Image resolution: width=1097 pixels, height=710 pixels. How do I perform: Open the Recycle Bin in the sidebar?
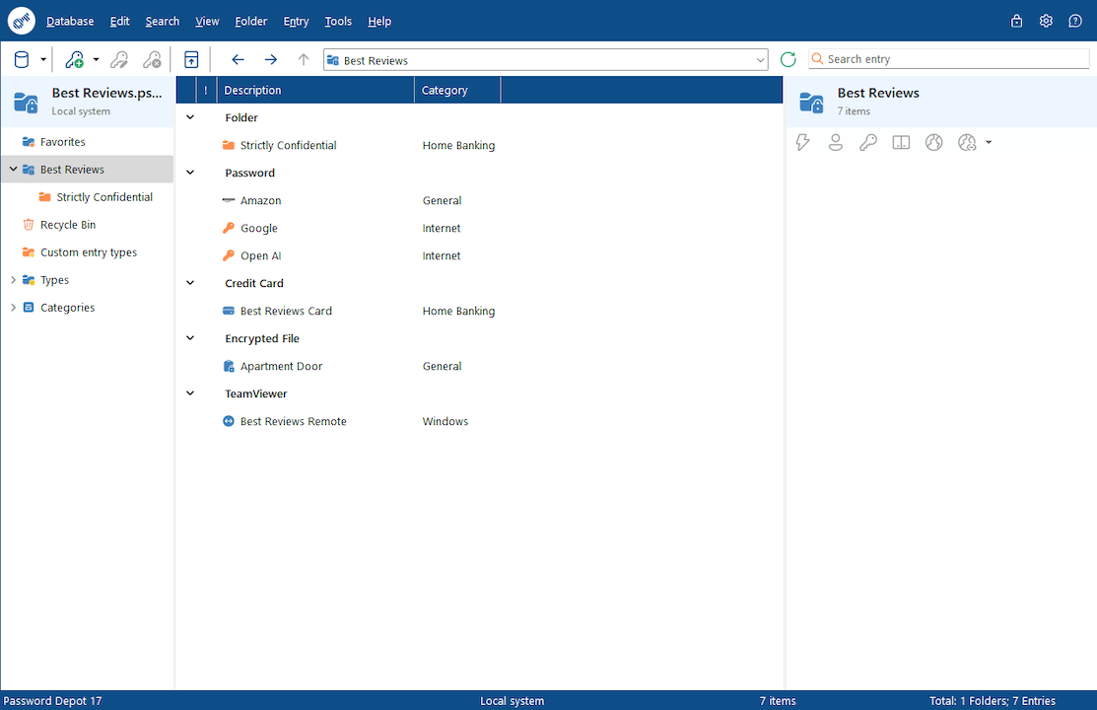(70, 224)
